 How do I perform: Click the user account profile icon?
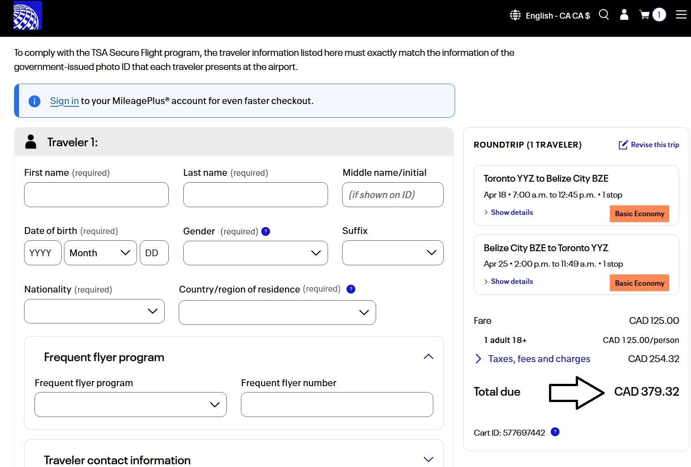point(624,15)
